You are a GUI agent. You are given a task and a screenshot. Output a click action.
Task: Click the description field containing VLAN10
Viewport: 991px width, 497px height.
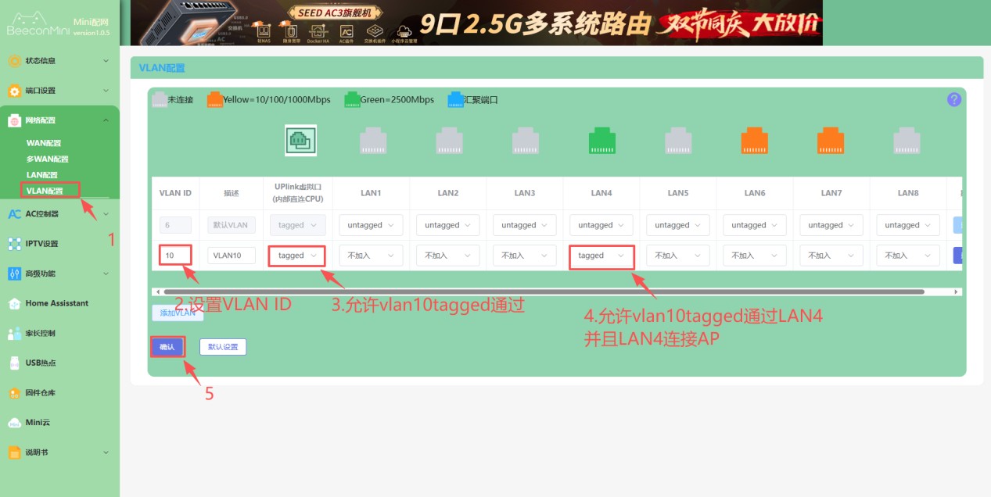(x=232, y=256)
